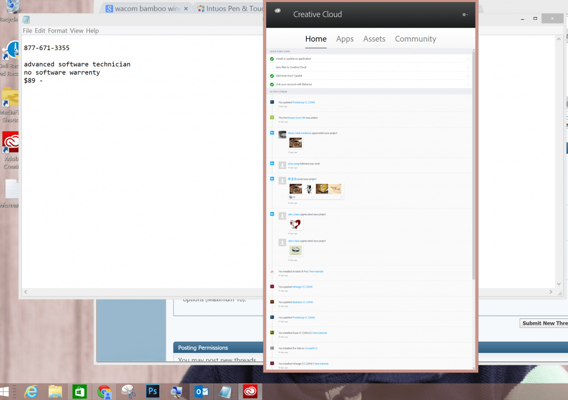Image resolution: width=568 pixels, height=400 pixels.
Task: Open Notepad Edit menu
Action: (x=40, y=31)
